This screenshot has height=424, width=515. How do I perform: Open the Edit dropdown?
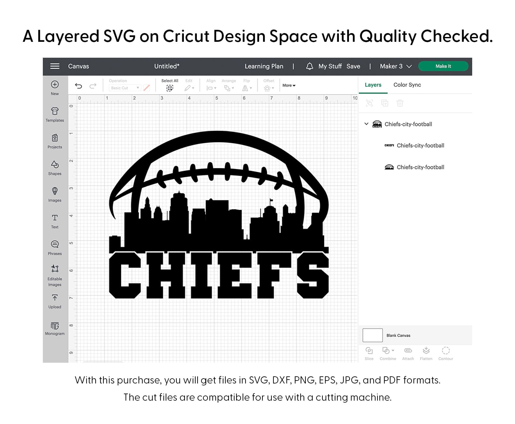(189, 88)
